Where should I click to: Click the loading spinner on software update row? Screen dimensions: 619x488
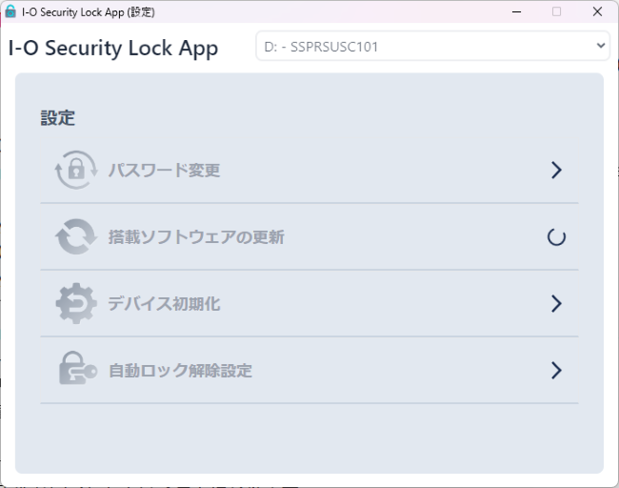point(557,237)
